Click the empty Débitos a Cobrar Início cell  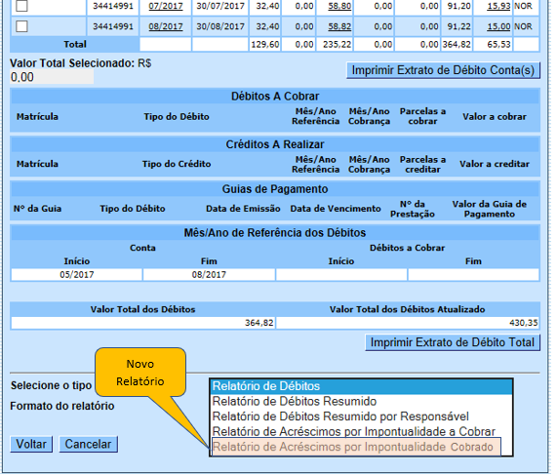click(x=341, y=275)
